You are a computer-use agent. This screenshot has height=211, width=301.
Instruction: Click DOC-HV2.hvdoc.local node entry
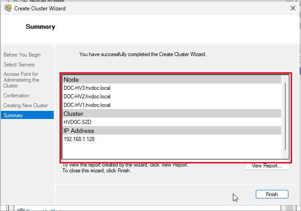tap(87, 97)
